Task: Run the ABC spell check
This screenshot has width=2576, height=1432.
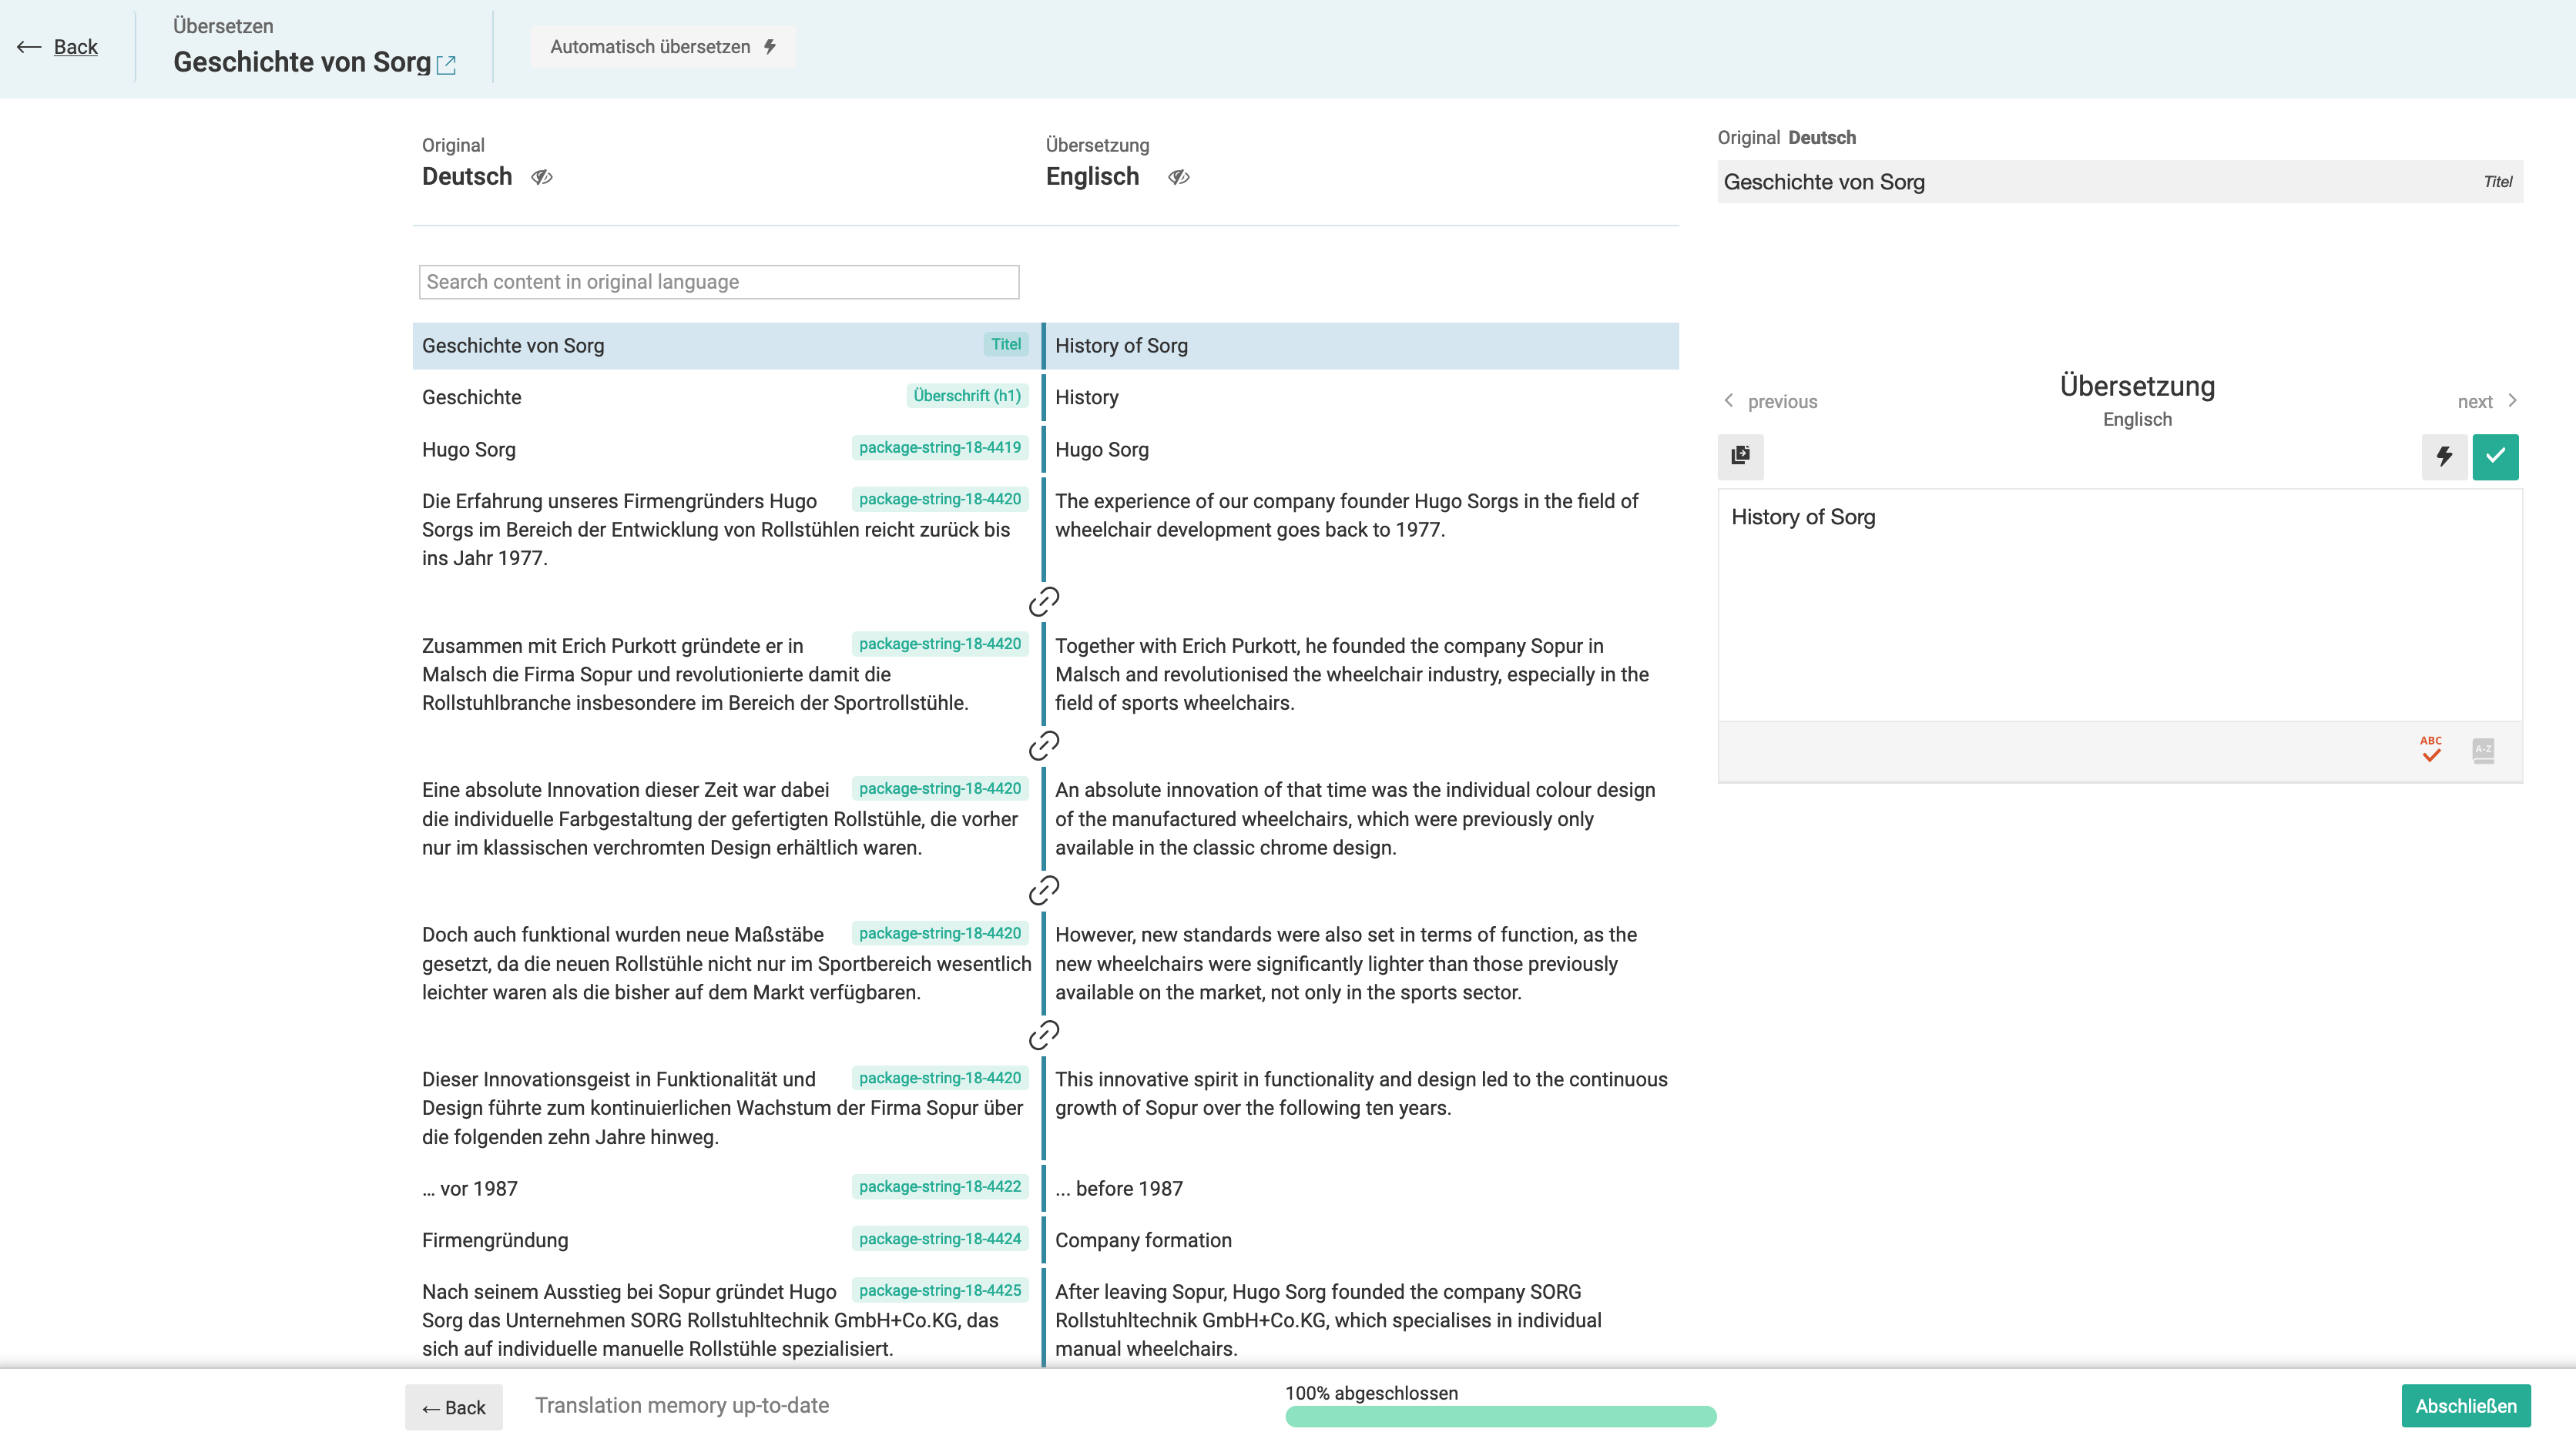Action: pos(2430,749)
